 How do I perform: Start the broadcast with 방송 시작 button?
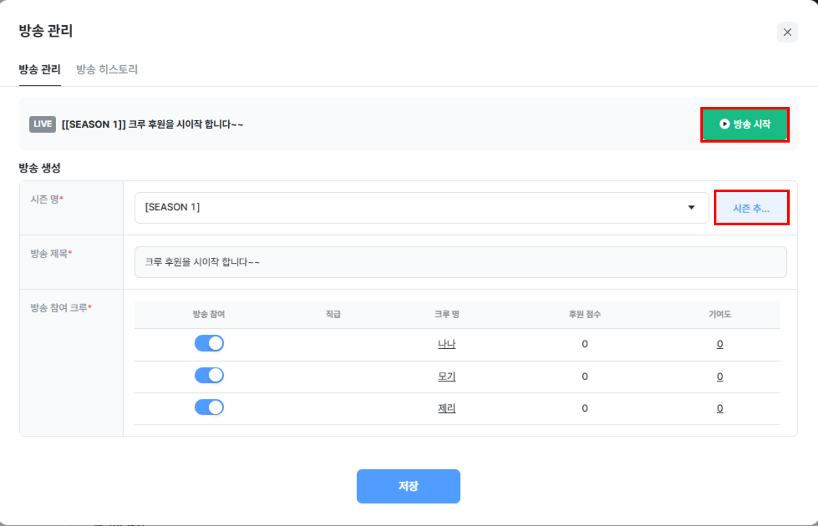(745, 124)
